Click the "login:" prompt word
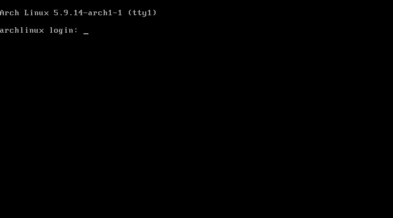393x218 pixels. coord(64,31)
